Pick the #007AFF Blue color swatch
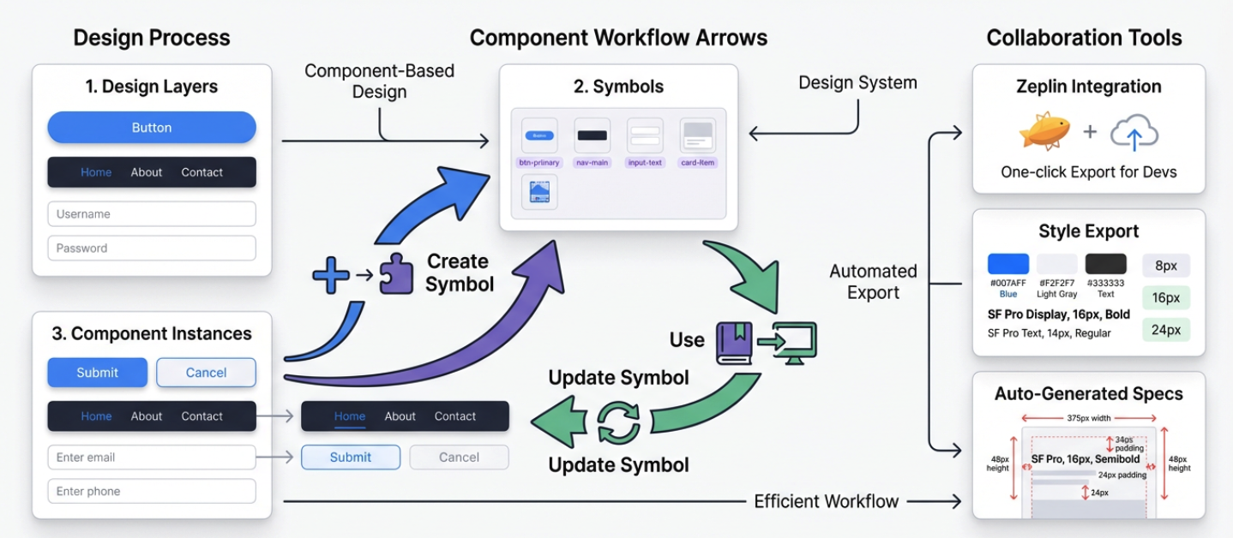This screenshot has width=1233, height=538. (1007, 264)
